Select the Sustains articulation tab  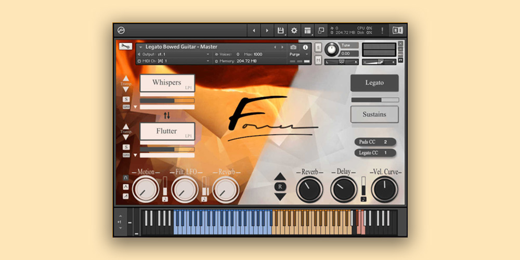coord(374,114)
